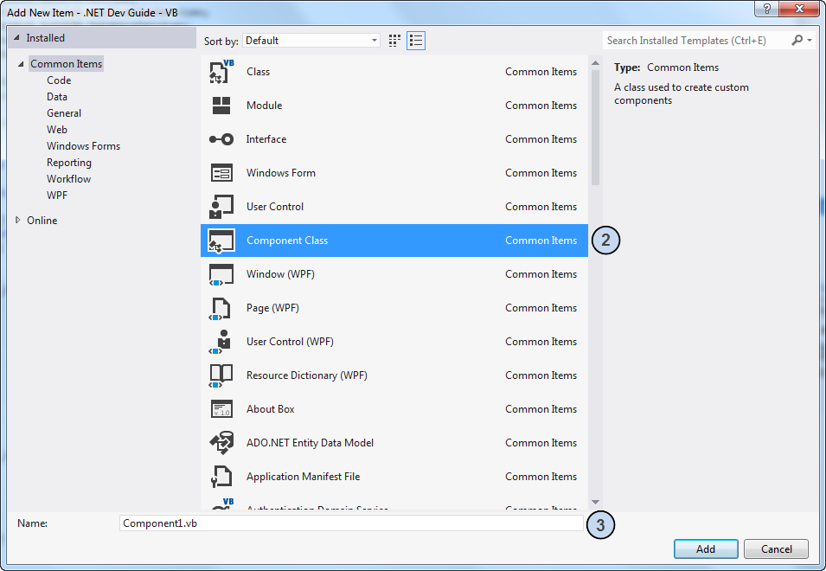Select the User Control (WPF) template icon
Image resolution: width=826 pixels, height=571 pixels.
pos(221,342)
